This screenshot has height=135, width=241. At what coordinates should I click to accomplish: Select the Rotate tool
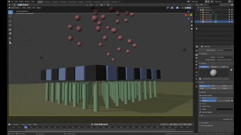click(x=11, y=25)
